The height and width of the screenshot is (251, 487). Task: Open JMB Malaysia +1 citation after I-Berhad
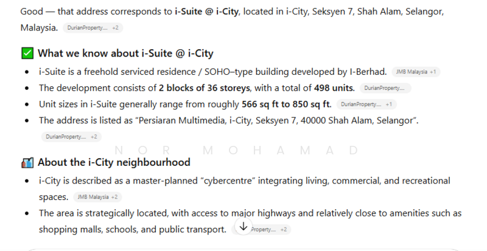[x=416, y=72]
